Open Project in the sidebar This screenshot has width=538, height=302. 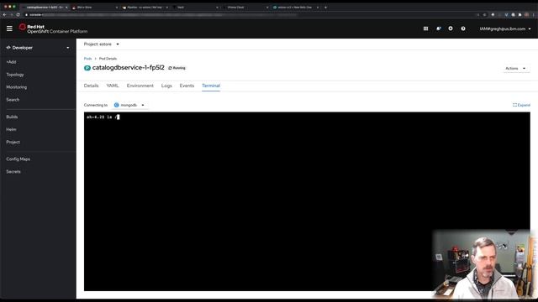point(13,142)
